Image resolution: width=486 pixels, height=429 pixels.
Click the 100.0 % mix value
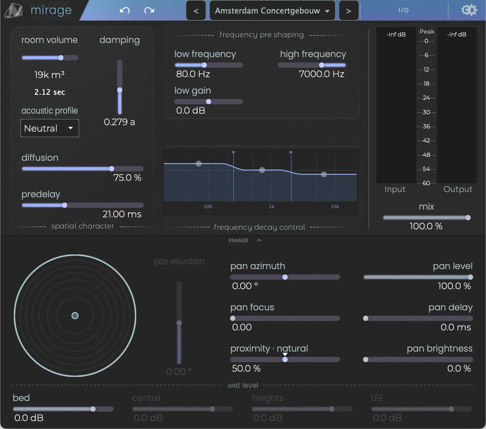(426, 226)
